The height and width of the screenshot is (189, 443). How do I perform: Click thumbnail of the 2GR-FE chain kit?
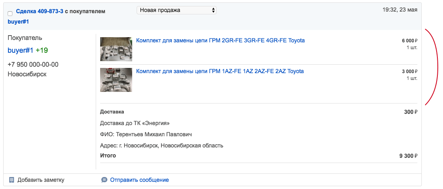pos(116,49)
